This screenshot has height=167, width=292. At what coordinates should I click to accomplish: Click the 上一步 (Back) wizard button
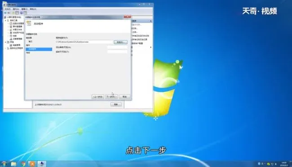(x=98, y=97)
